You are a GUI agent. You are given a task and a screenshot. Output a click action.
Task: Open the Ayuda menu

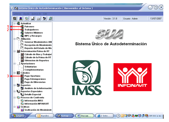(x=26, y=14)
